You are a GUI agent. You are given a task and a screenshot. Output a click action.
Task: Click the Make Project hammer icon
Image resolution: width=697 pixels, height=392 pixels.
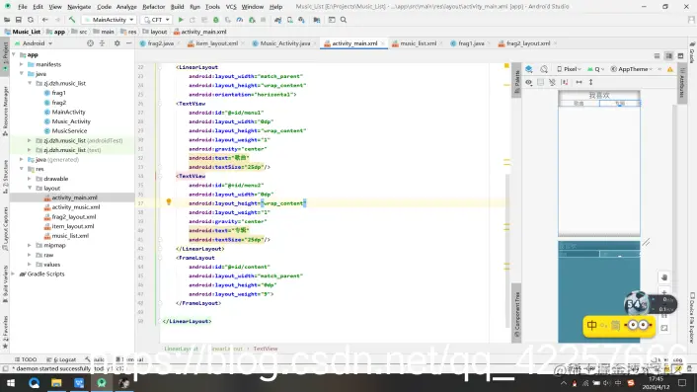(72, 20)
